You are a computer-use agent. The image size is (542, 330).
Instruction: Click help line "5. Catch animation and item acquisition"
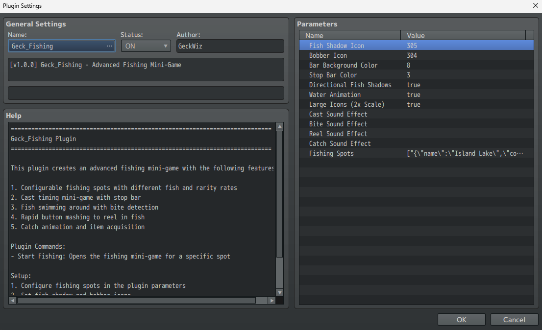(x=78, y=227)
